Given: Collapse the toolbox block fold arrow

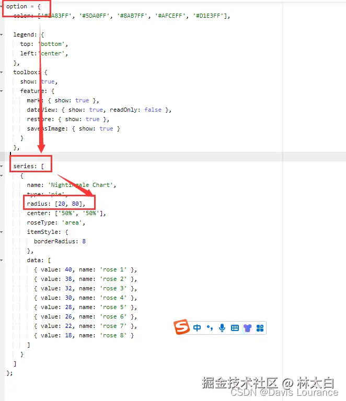Looking at the screenshot, I should [x=2, y=72].
